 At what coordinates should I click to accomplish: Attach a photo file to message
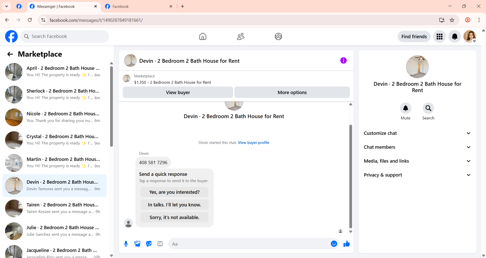click(137, 244)
